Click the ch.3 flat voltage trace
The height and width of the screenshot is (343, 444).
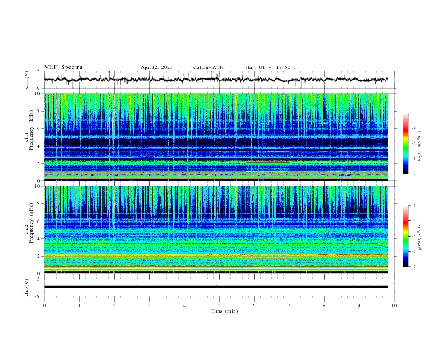pos(216,287)
